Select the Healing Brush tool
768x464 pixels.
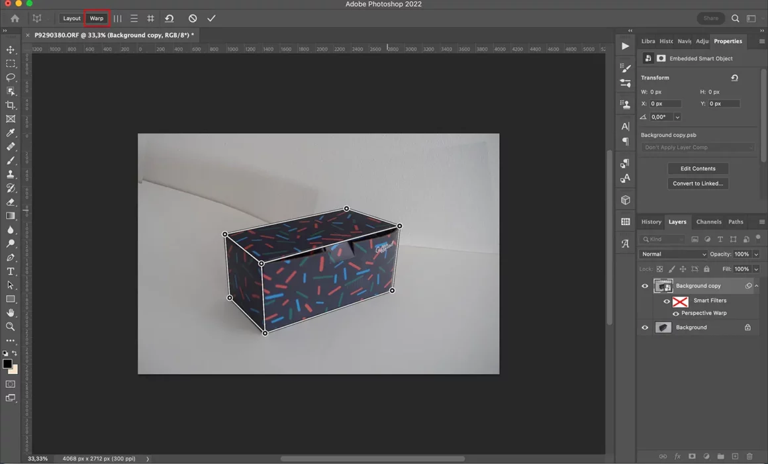(11, 146)
